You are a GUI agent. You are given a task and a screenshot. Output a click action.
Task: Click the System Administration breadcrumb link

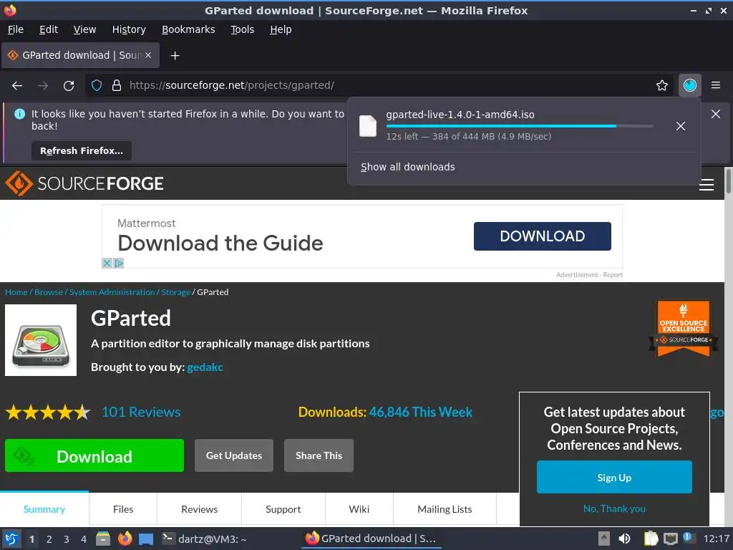pos(112,292)
